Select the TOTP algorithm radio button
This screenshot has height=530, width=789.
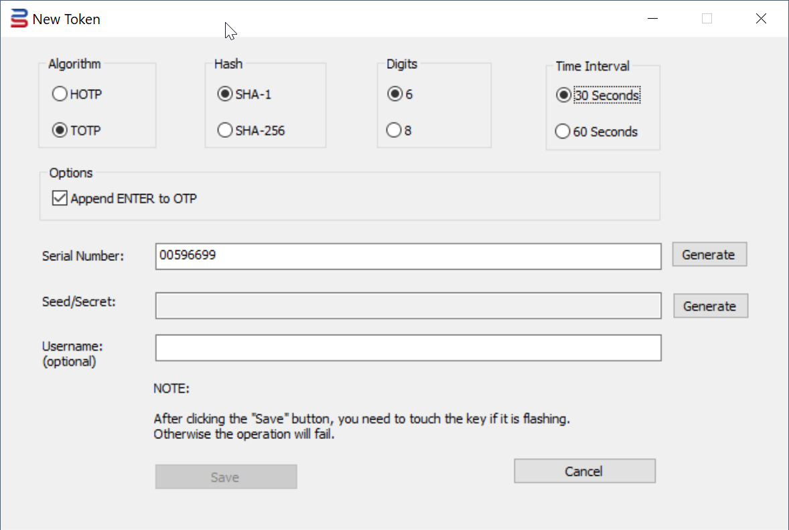tap(60, 130)
